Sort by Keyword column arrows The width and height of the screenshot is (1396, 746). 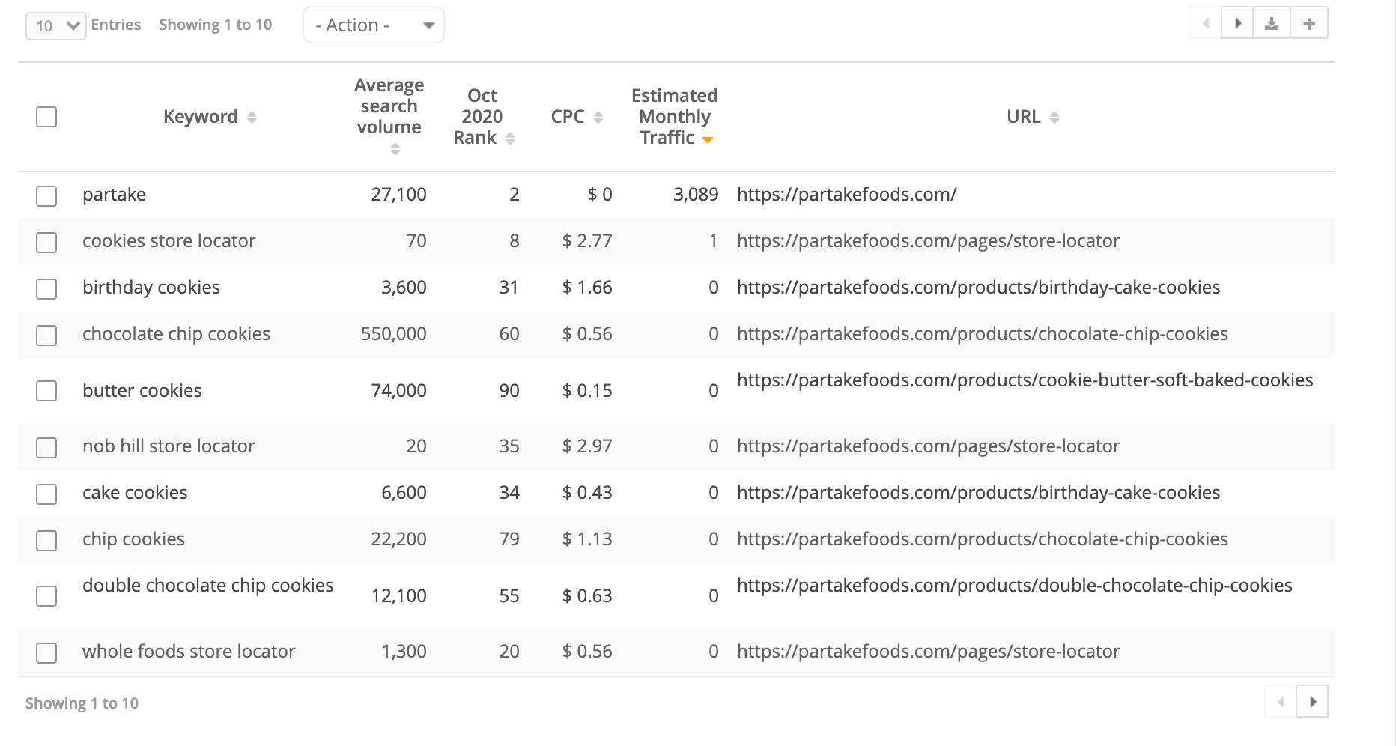pyautogui.click(x=252, y=118)
